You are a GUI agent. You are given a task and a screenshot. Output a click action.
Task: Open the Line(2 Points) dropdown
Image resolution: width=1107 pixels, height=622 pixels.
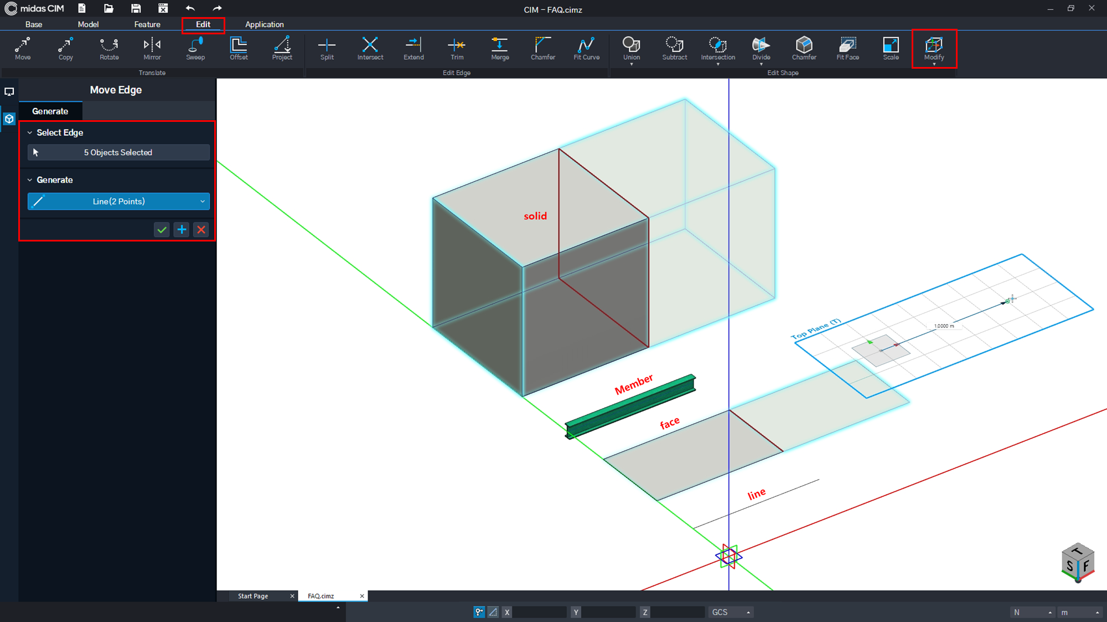pos(118,201)
